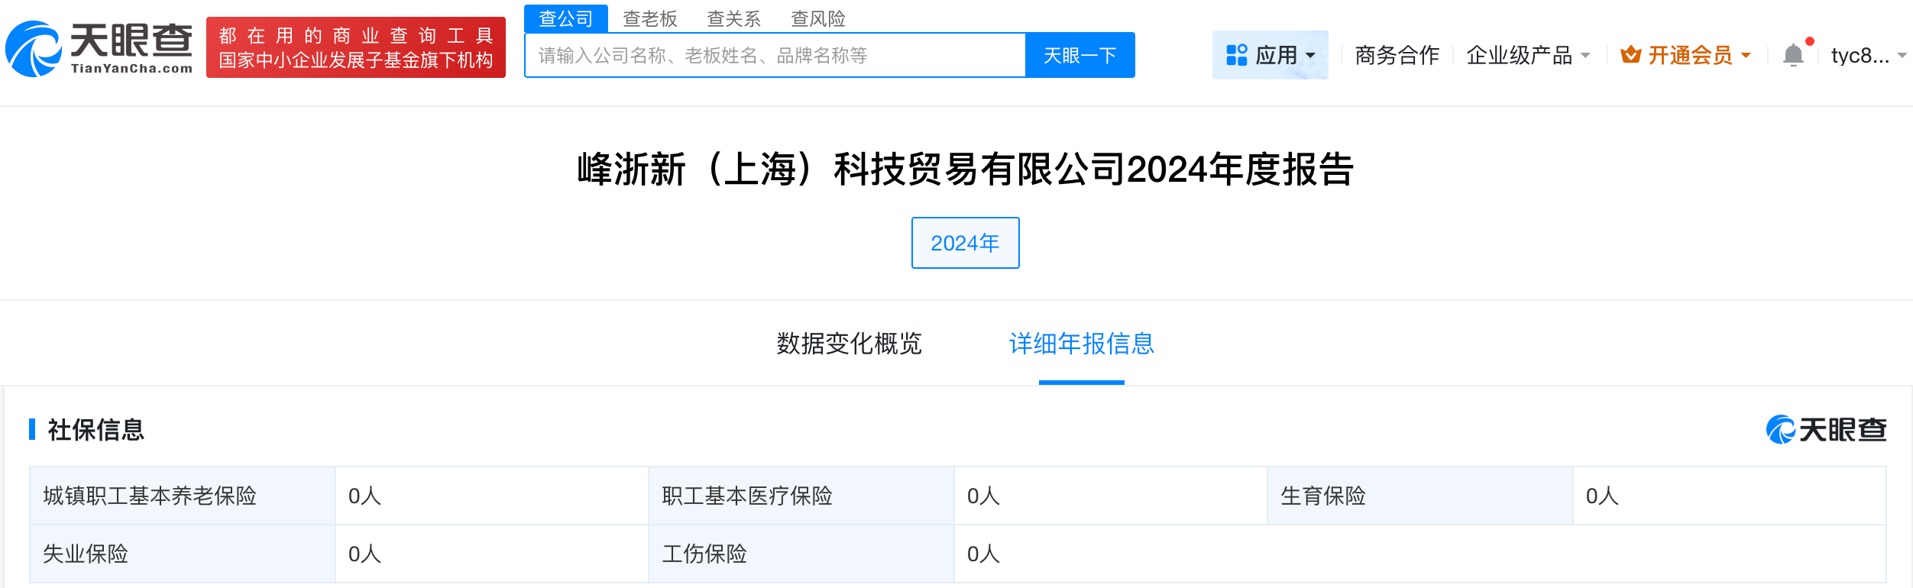The height and width of the screenshot is (588, 1913).
Task: Click the TianYanCha logo icon
Action: pos(34,50)
